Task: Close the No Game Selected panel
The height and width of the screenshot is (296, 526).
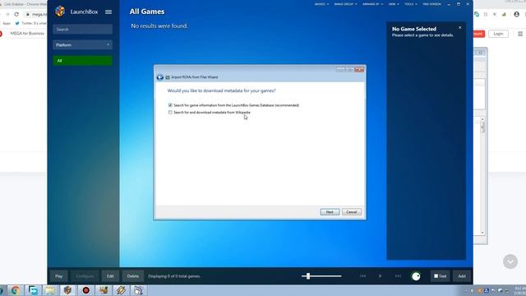Action: [460, 27]
